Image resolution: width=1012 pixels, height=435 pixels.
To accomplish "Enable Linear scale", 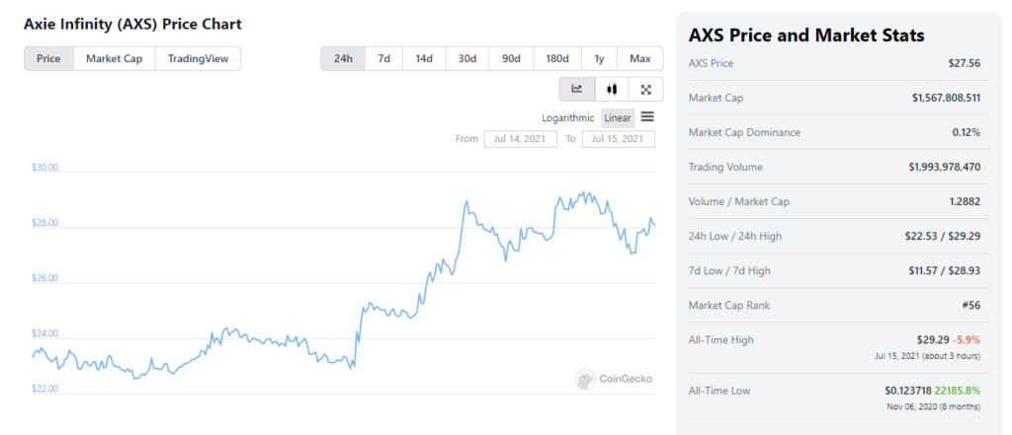I will point(618,118).
